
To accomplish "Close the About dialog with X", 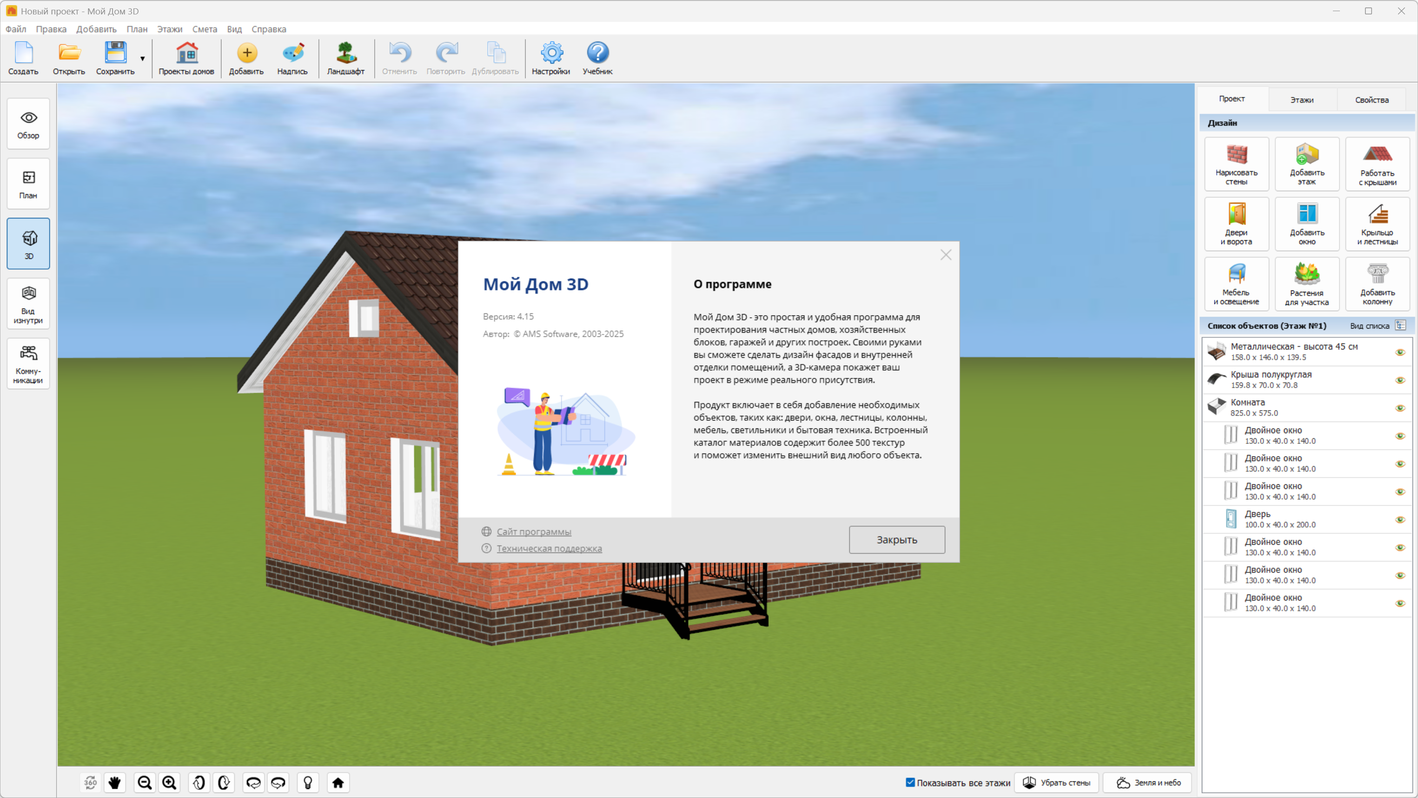I will click(x=945, y=255).
